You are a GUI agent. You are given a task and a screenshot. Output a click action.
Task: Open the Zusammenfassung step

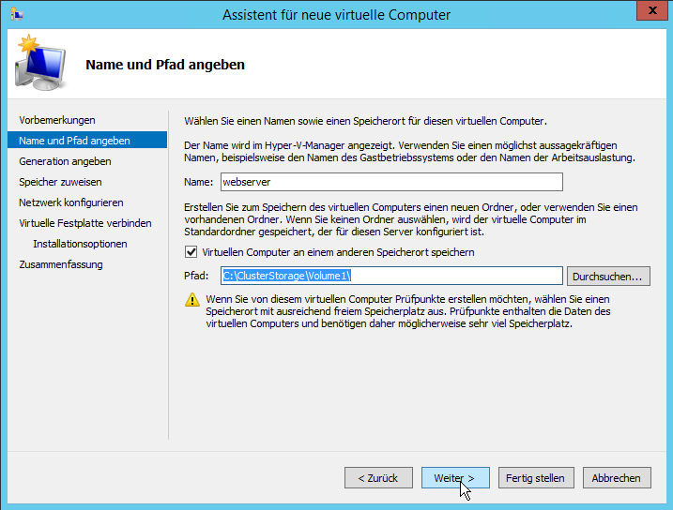coord(61,264)
